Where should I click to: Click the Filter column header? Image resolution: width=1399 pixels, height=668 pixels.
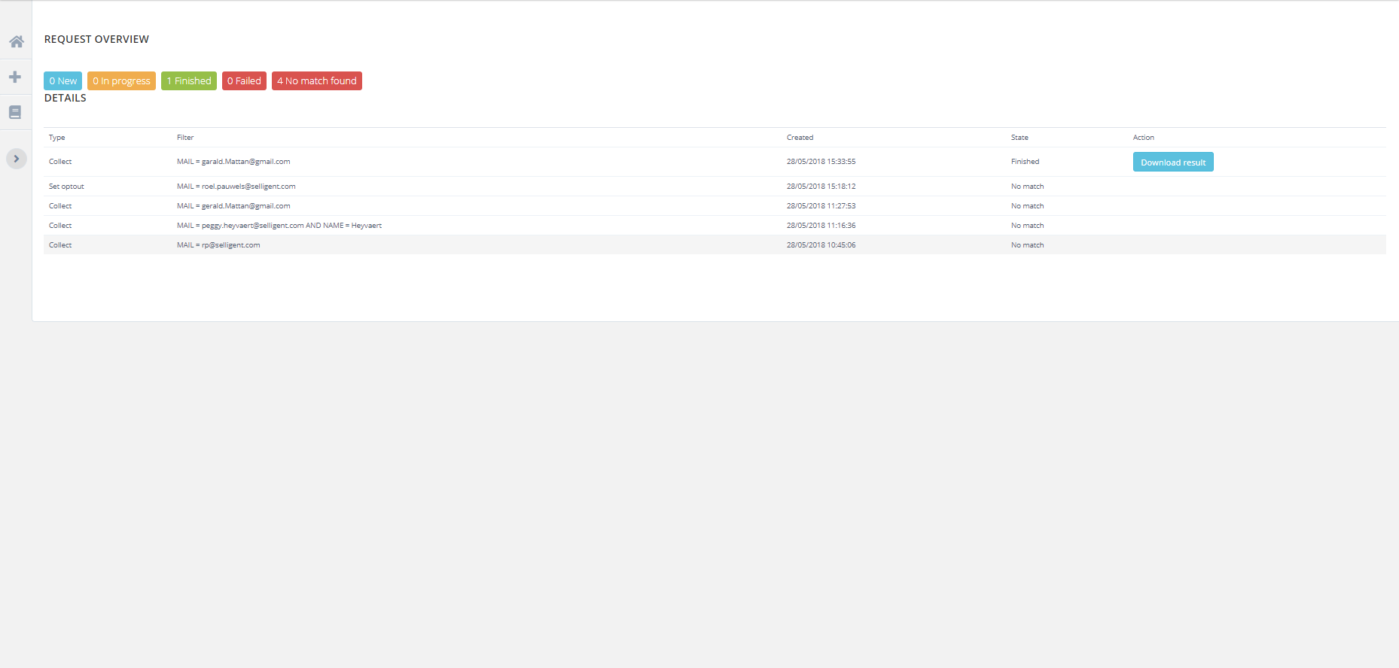tap(185, 138)
